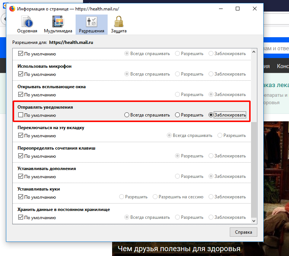
Task: Click the Использовать микрофон heading
Action: [44, 66]
